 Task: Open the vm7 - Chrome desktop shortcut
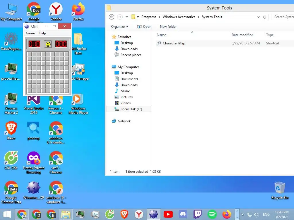coord(56,162)
